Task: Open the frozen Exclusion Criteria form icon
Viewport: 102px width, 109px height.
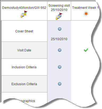Action: pyautogui.click(x=60, y=84)
